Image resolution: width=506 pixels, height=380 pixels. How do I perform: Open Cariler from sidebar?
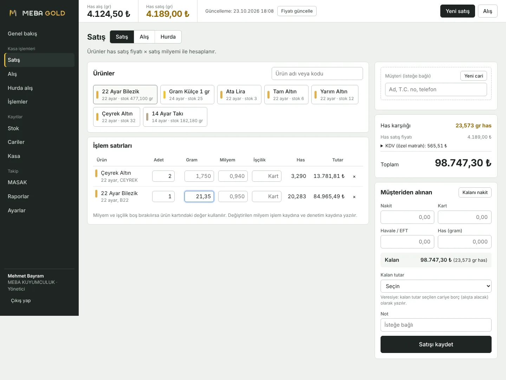[39, 142]
